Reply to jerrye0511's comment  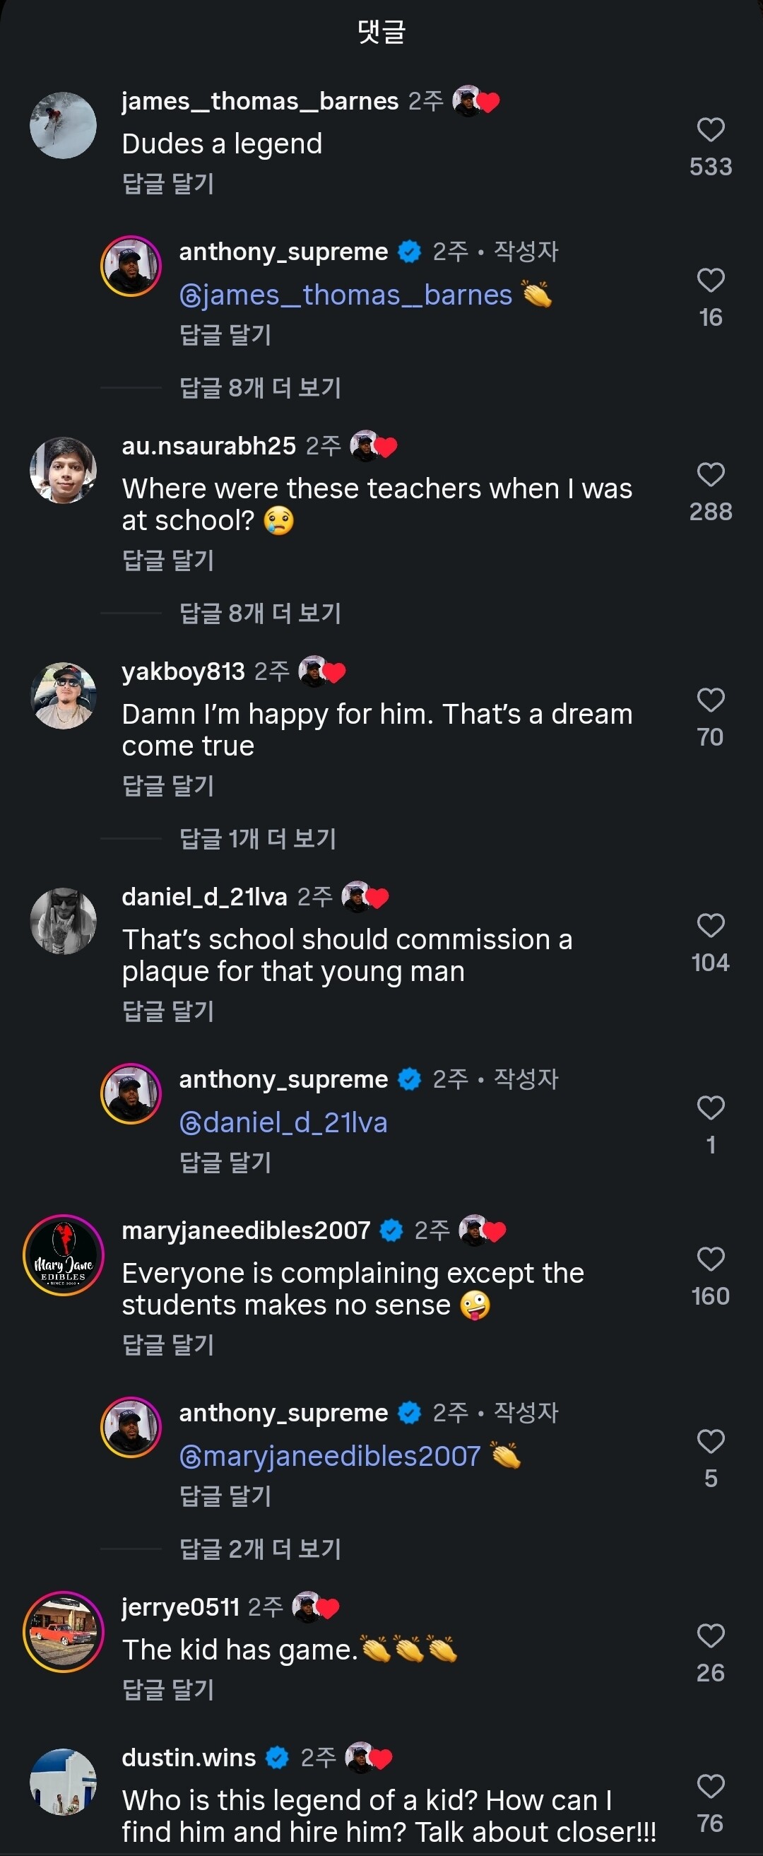[x=168, y=1690]
